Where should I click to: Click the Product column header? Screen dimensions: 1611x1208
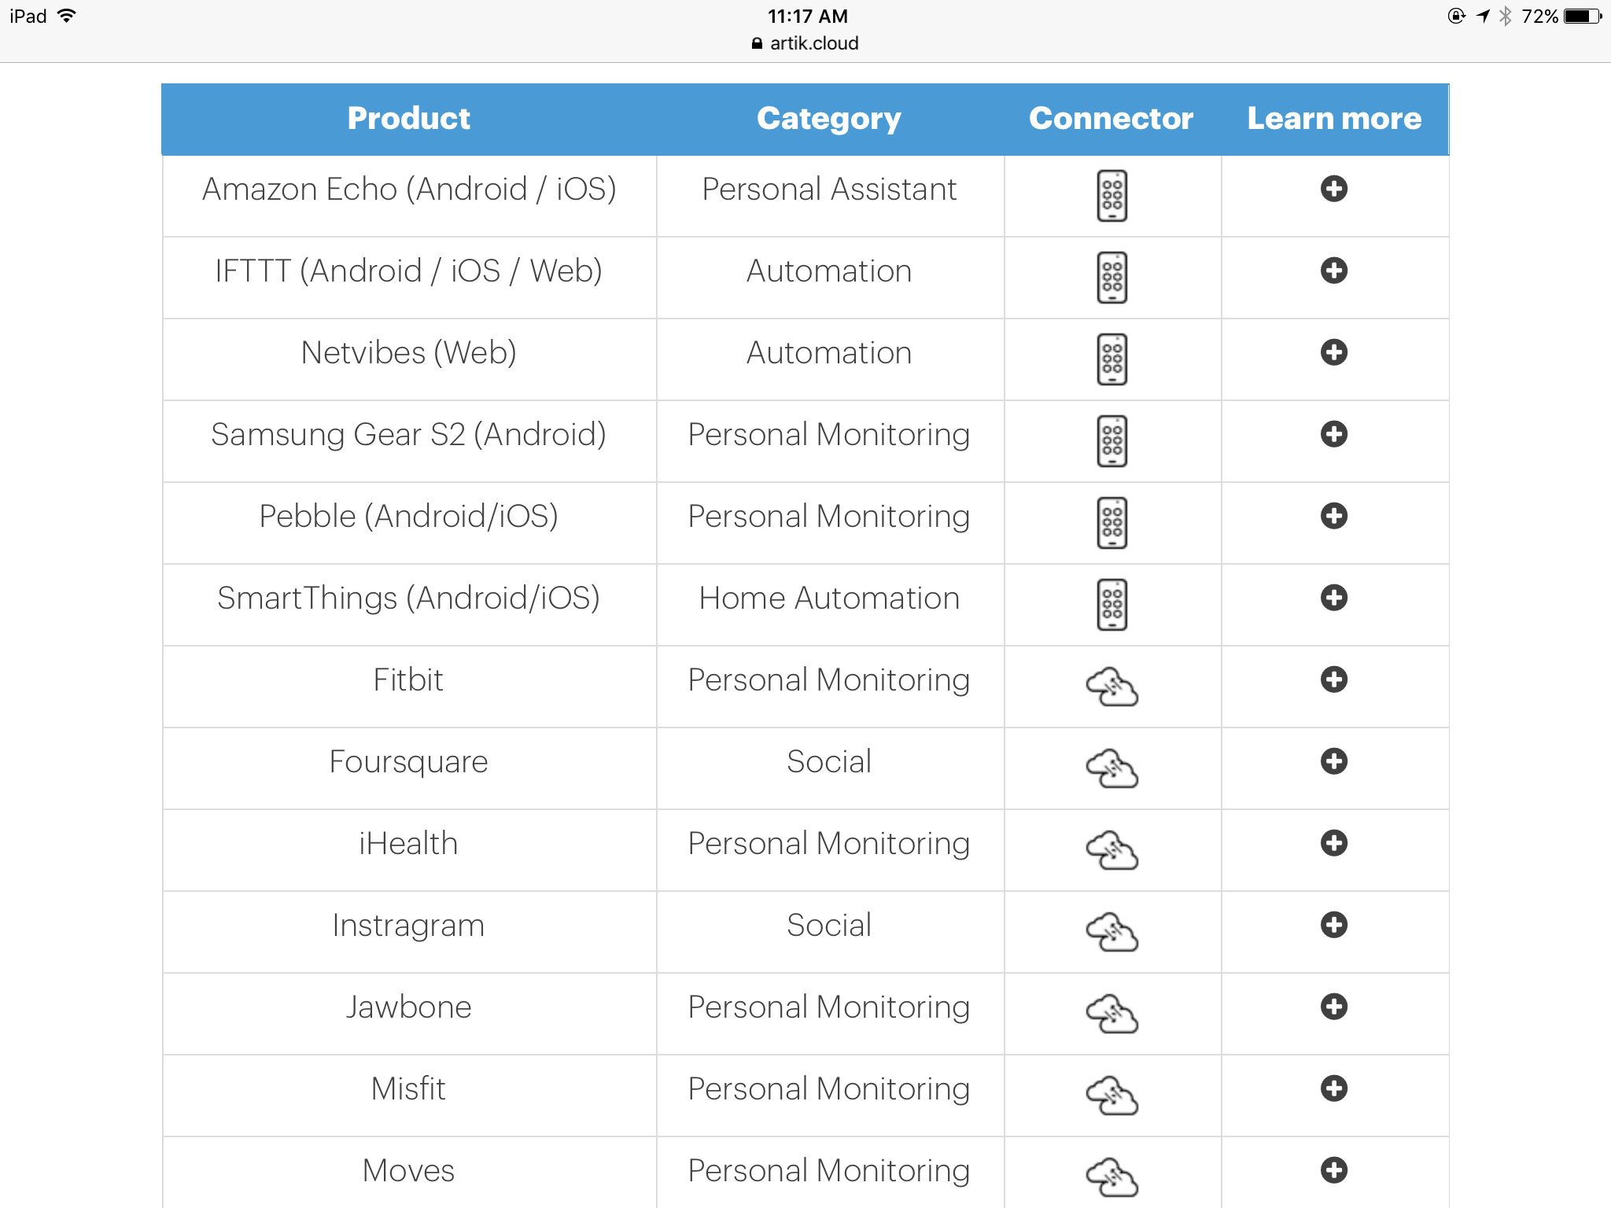tap(408, 119)
